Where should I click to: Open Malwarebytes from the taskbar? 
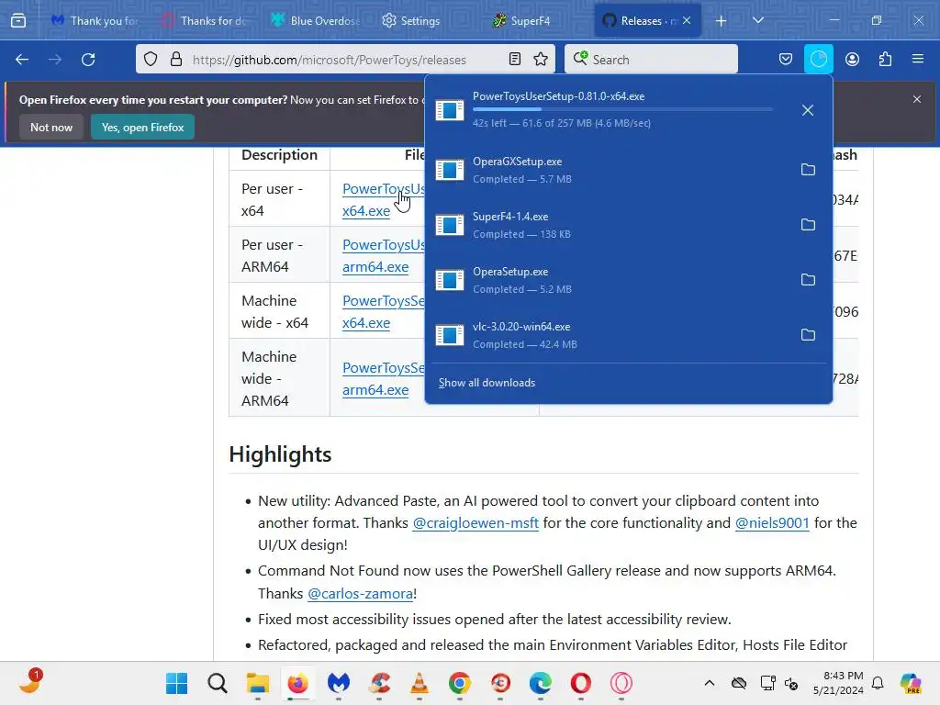pos(338,683)
